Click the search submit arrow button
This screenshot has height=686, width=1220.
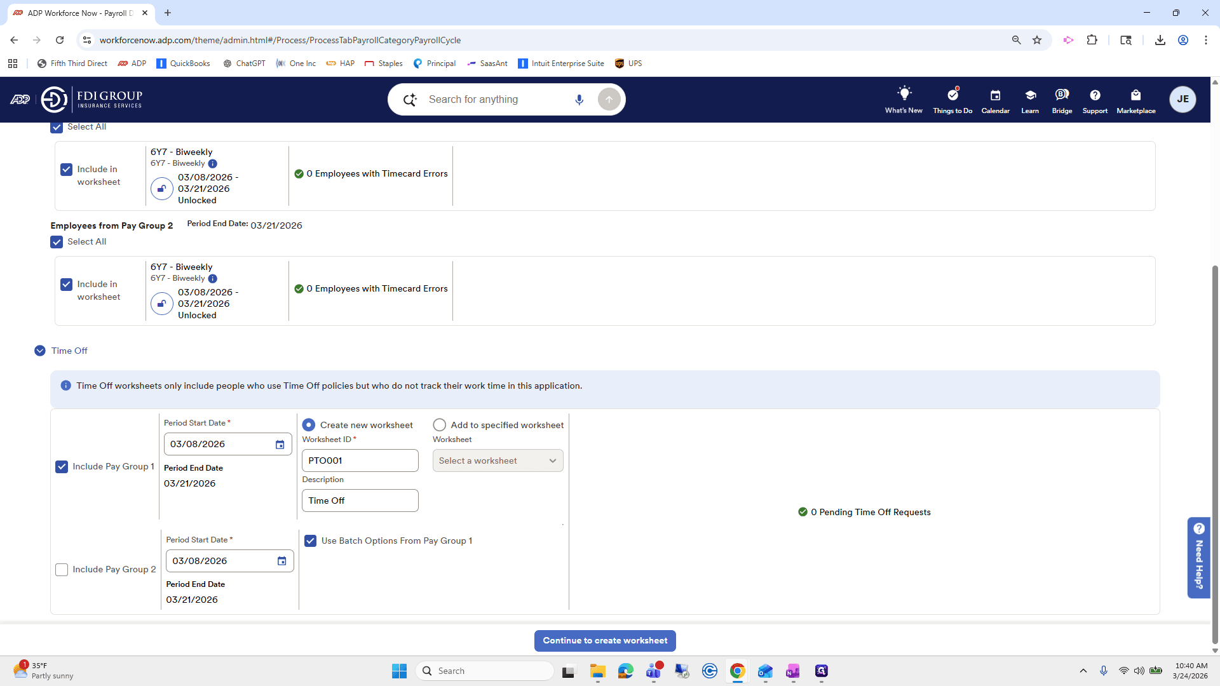609,100
